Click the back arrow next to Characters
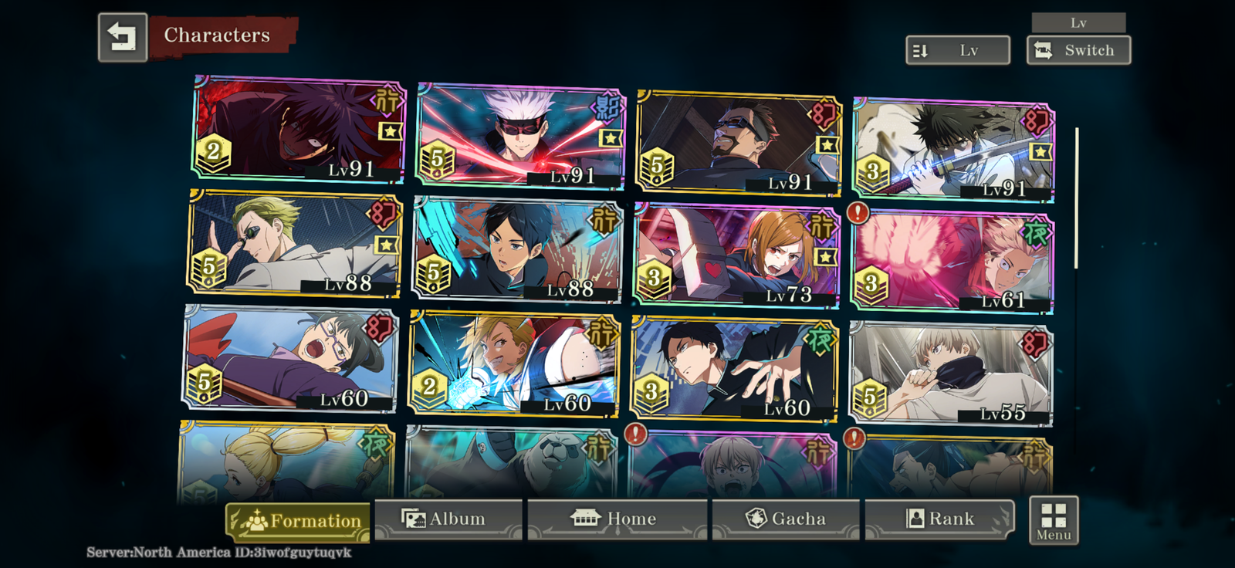The height and width of the screenshot is (568, 1235). (123, 37)
